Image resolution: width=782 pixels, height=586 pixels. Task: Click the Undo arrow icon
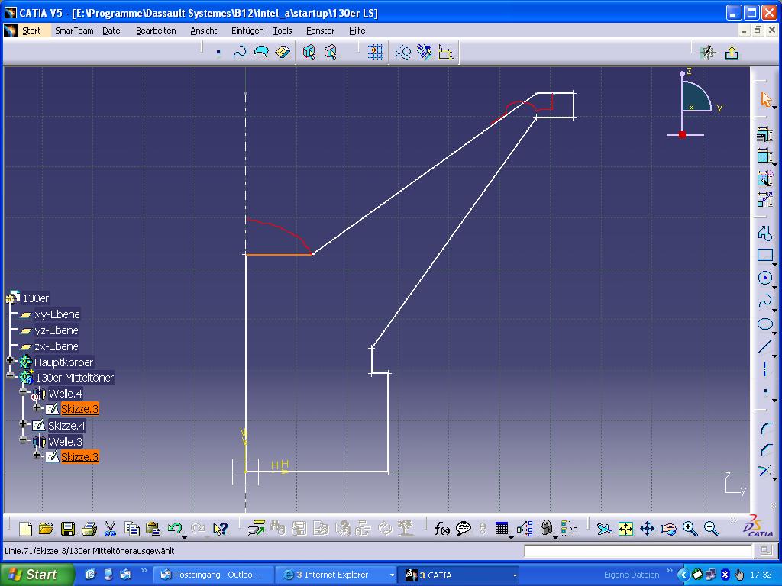(x=174, y=528)
